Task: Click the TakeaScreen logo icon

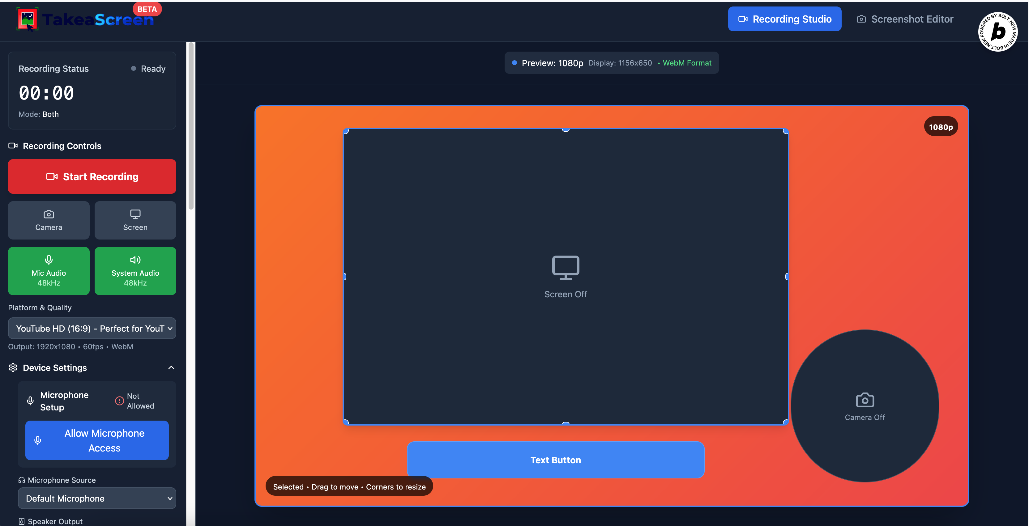Action: coord(27,19)
